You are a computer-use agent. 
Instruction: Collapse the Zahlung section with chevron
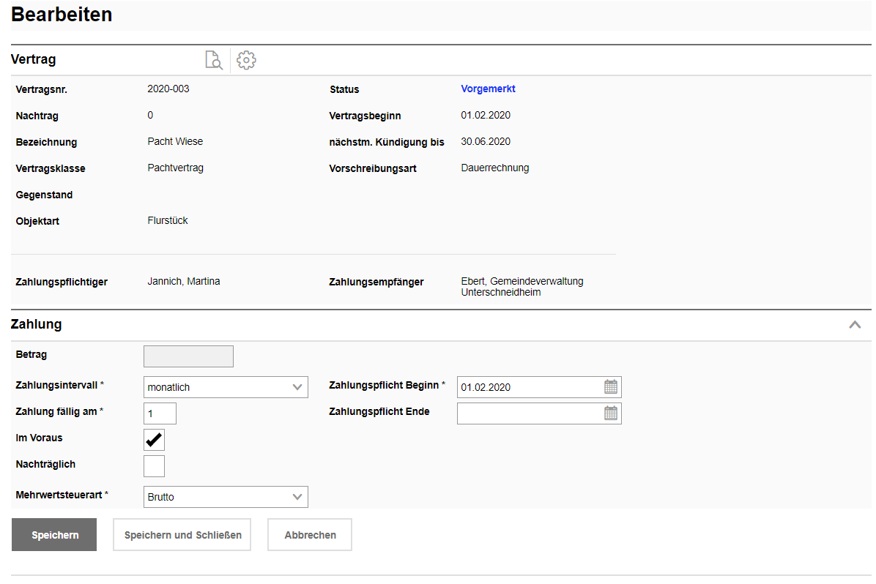[x=855, y=325]
